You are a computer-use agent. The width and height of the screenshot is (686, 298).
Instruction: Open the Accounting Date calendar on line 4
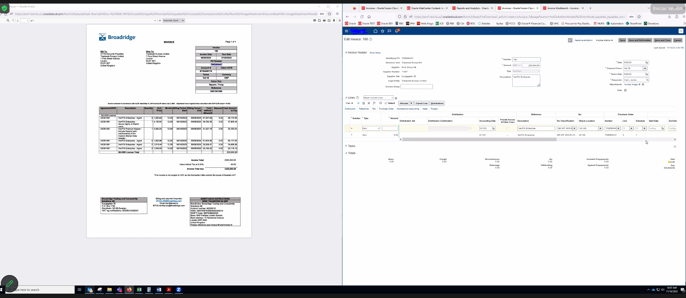coord(493,128)
